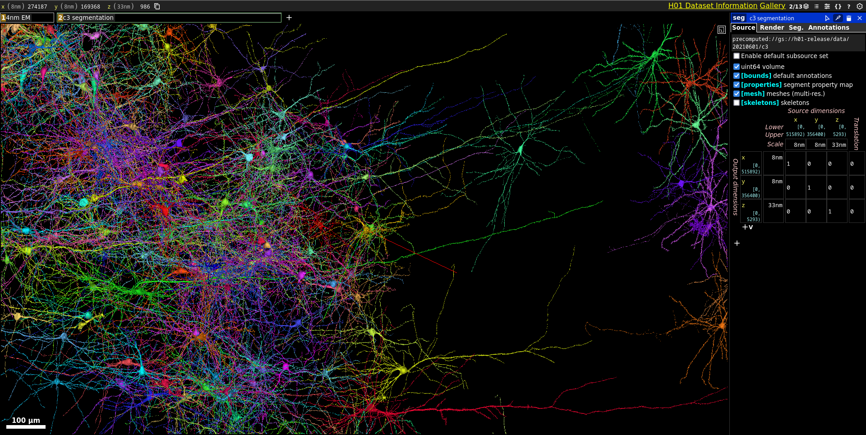Uncheck bounds default annotations checkbox

pos(737,76)
